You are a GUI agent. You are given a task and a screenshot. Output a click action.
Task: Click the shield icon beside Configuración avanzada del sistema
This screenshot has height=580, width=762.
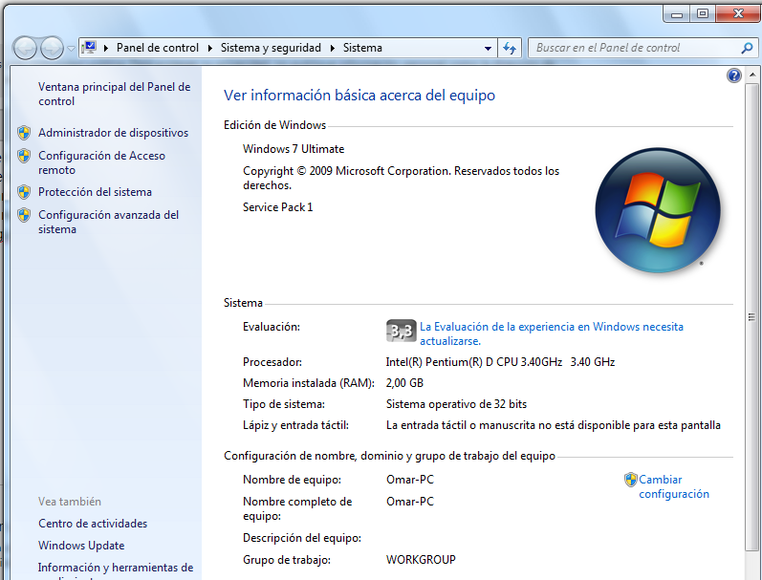tap(24, 215)
